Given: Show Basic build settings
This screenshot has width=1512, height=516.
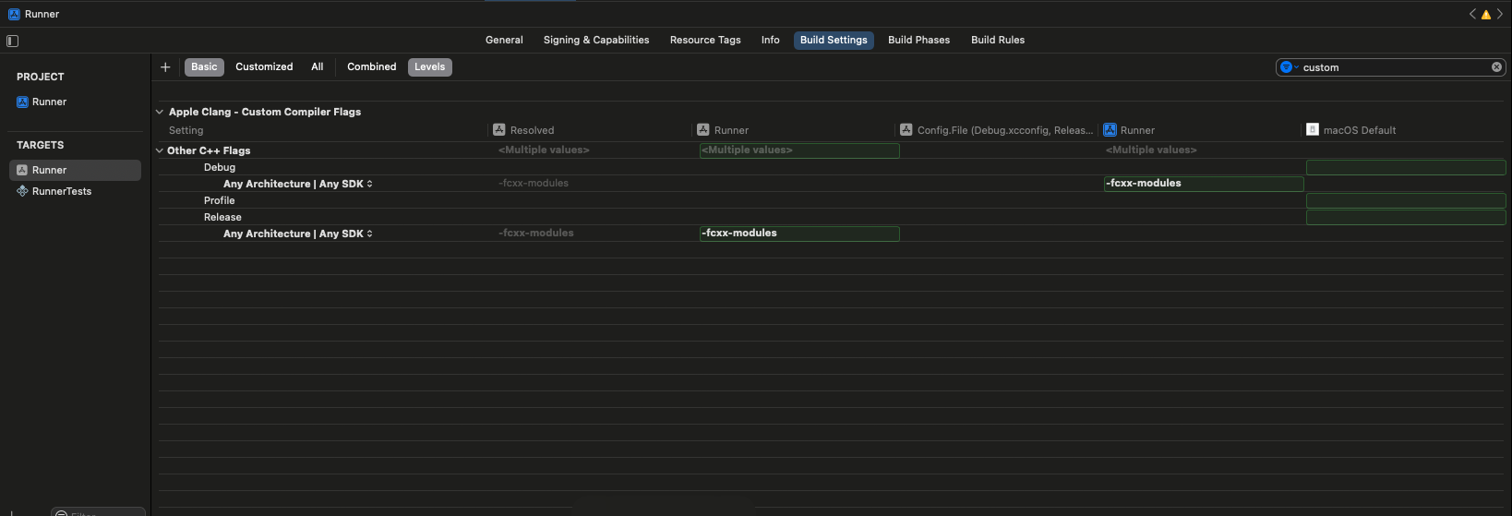Looking at the screenshot, I should [204, 66].
